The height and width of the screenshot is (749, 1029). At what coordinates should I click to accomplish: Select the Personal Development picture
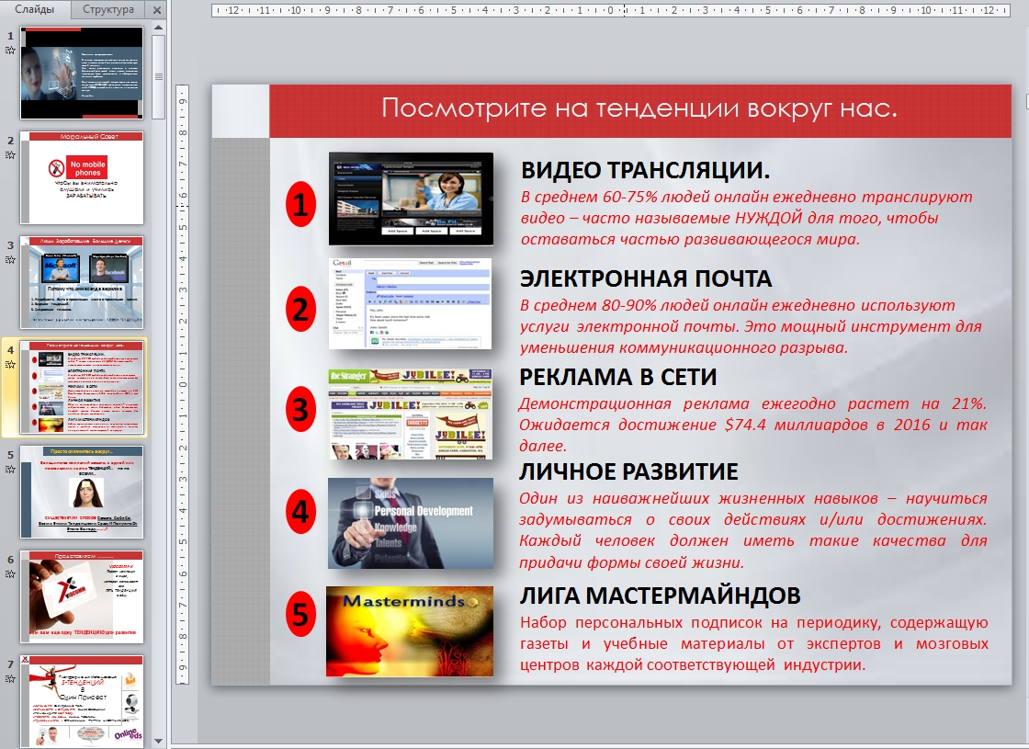coord(410,523)
